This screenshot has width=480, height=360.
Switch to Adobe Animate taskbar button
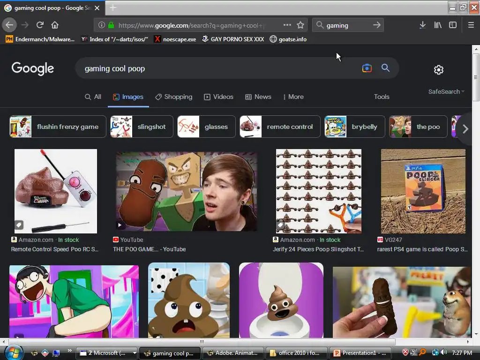[233, 353]
